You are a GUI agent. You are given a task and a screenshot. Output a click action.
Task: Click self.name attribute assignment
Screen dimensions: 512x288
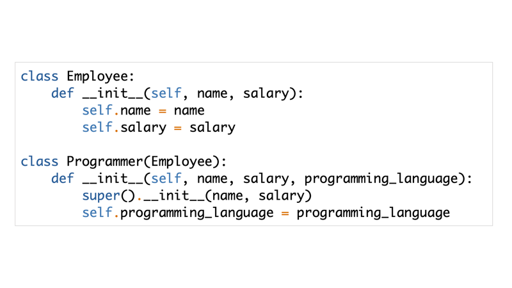click(116, 110)
